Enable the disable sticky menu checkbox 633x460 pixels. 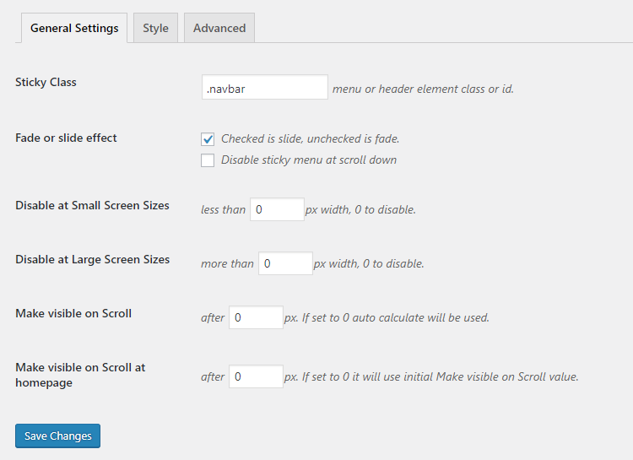208,160
